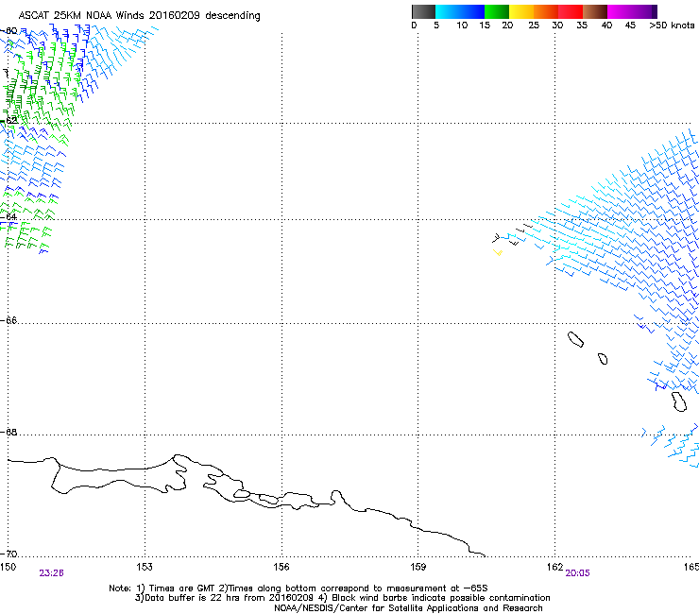Click the red 30-35 knots color segment

tap(571, 11)
